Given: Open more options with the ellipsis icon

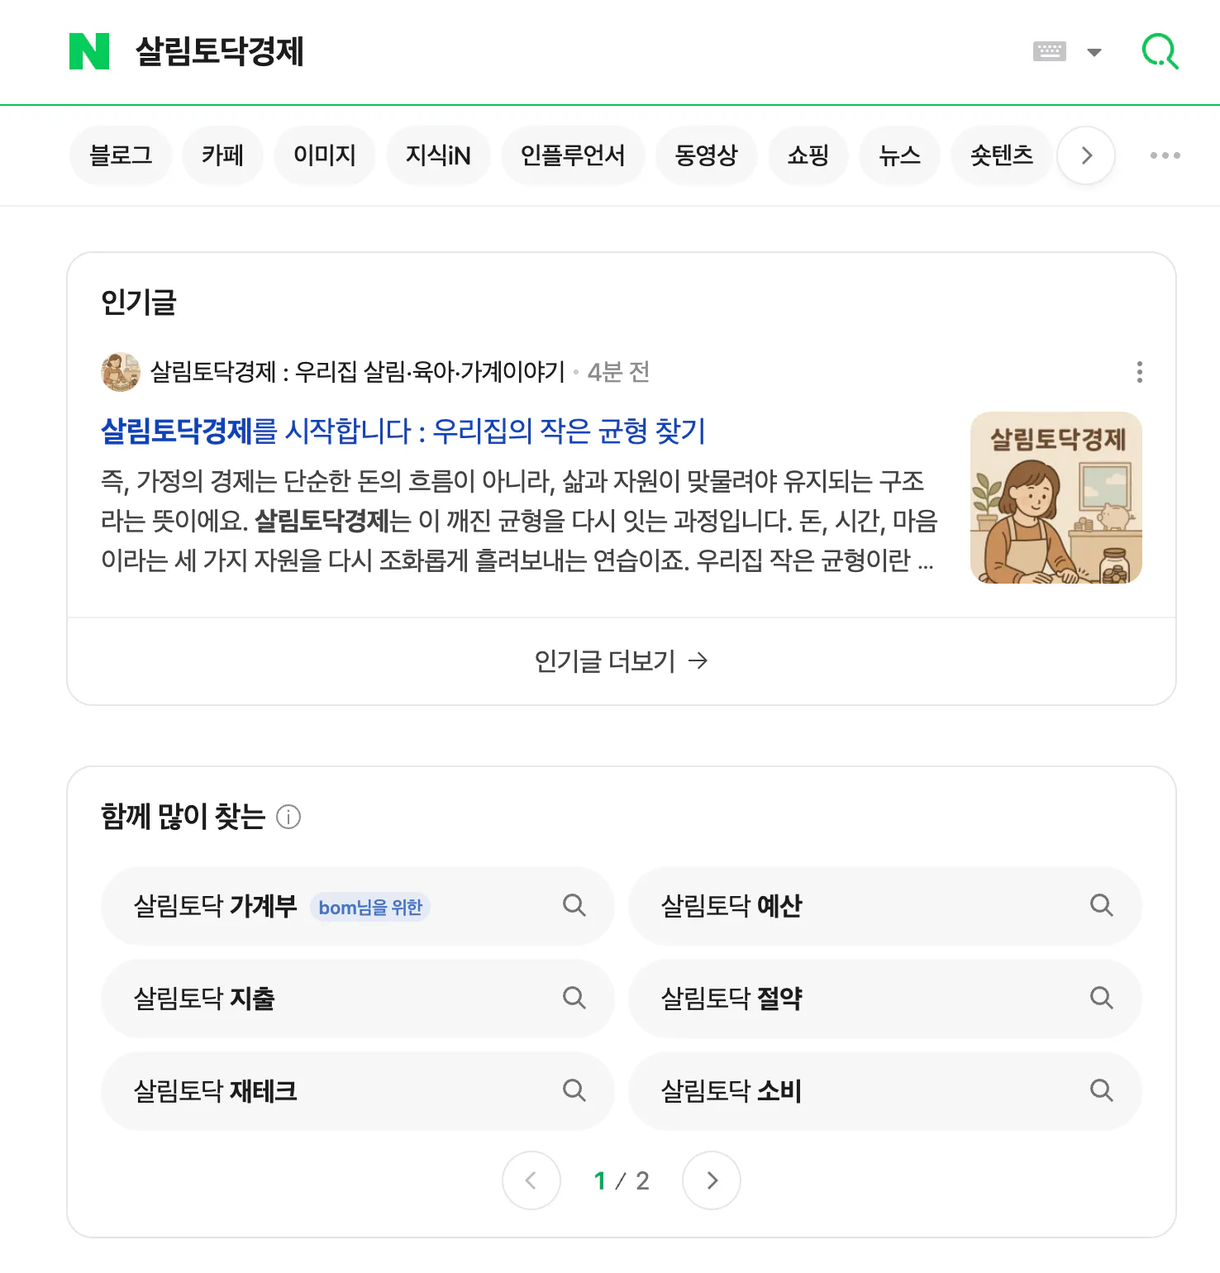Looking at the screenshot, I should pyautogui.click(x=1165, y=155).
